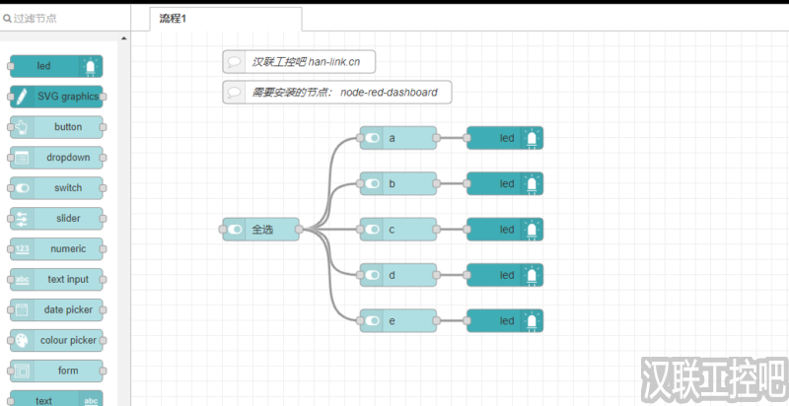Image resolution: width=789 pixels, height=406 pixels.
Task: Select the led node connected to switch a
Action: point(504,138)
